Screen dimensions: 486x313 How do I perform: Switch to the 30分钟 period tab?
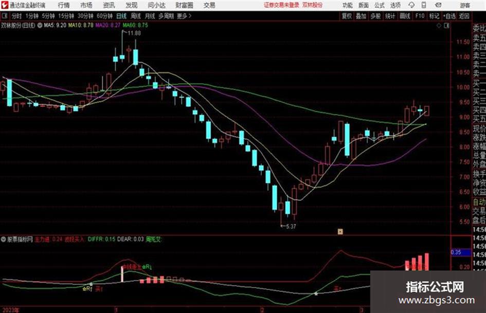point(85,16)
